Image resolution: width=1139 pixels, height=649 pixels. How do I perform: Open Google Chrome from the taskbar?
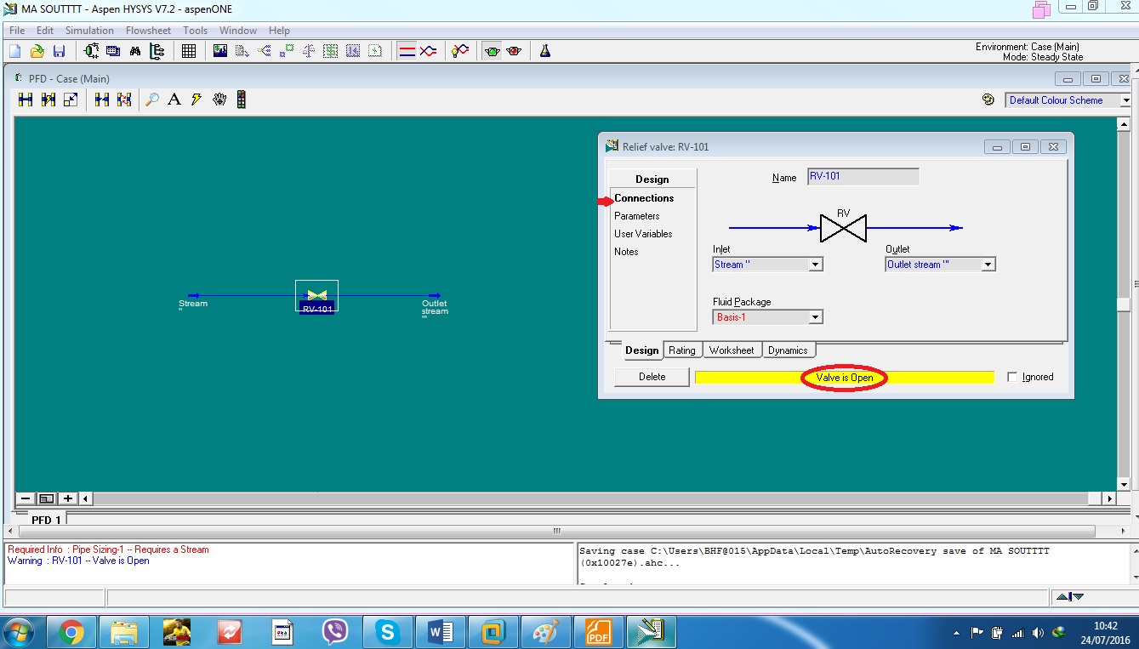coord(71,632)
